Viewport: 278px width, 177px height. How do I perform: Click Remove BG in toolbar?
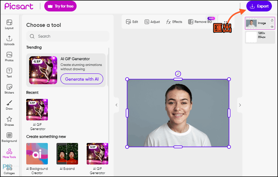tap(200, 22)
